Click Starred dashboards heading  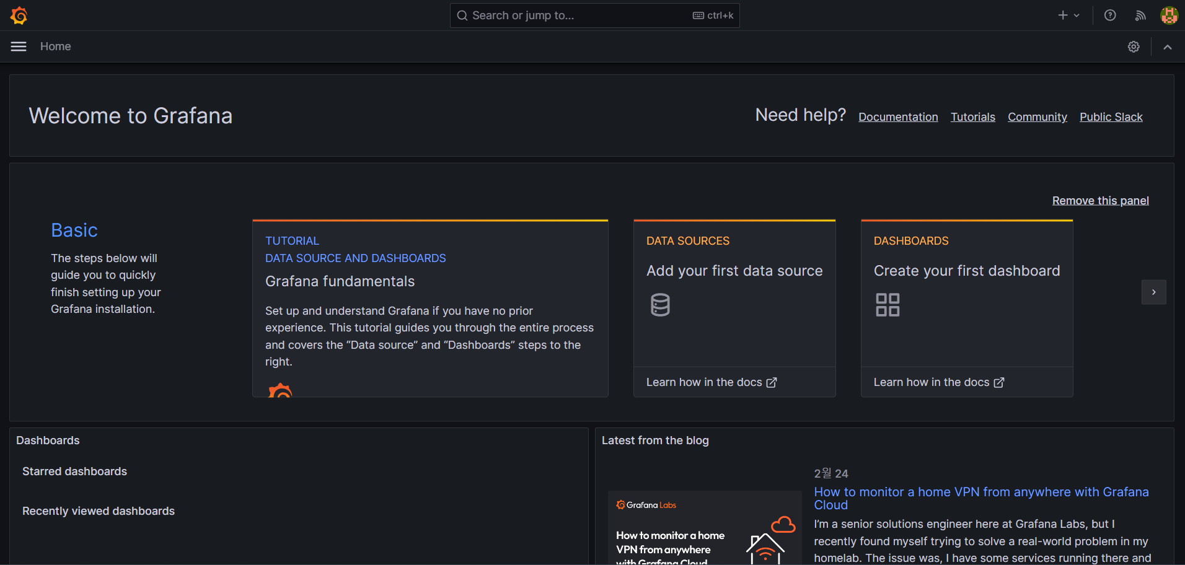(x=74, y=471)
